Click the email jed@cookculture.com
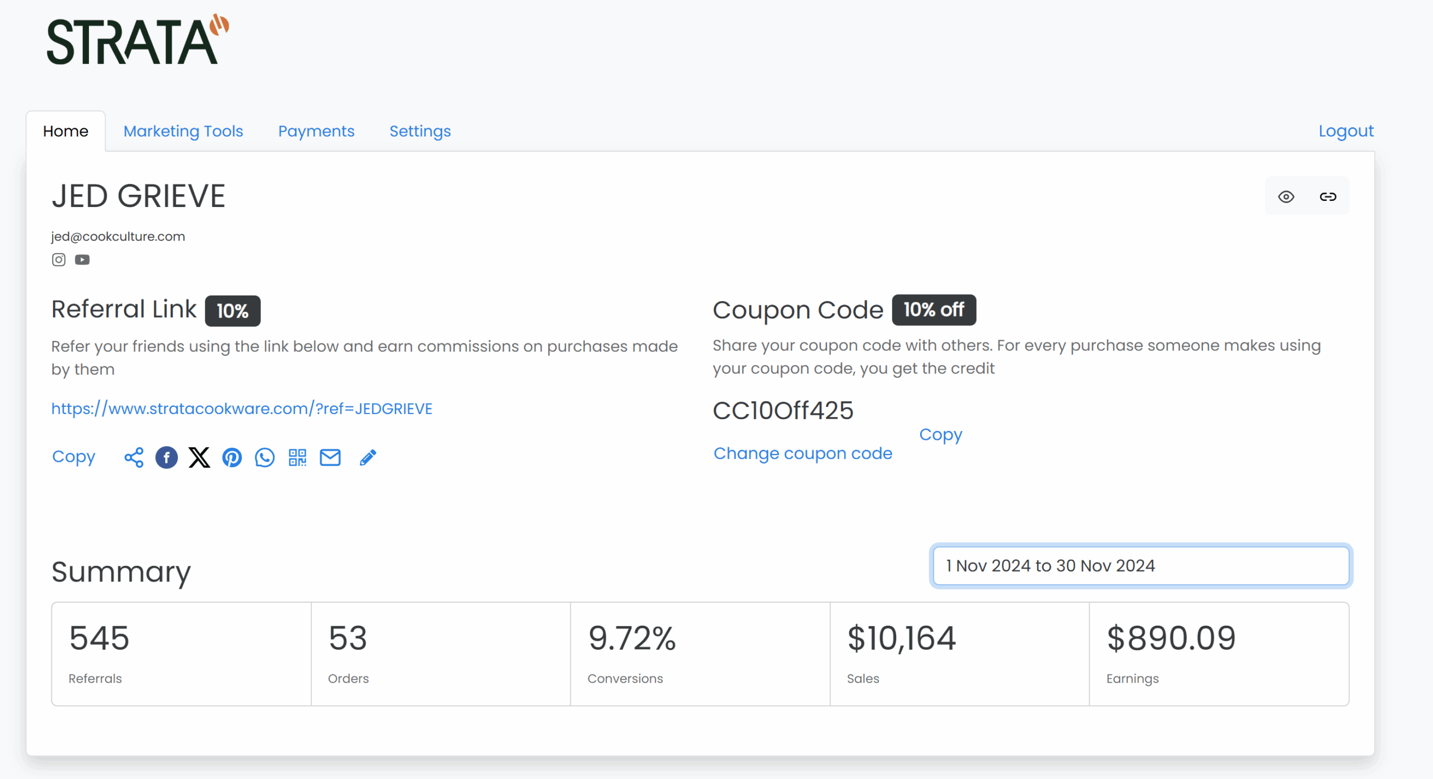Screen dimensions: 1433x779 point(118,236)
